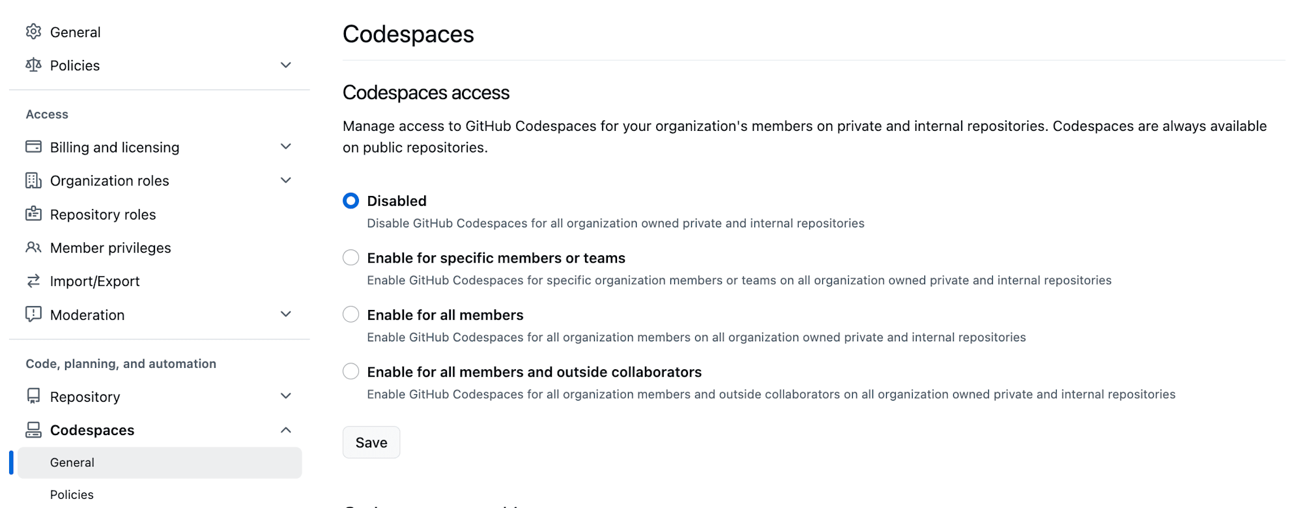Viewport: 1303px width, 508px height.
Task: Click the Moderation report icon
Action: pos(33,315)
